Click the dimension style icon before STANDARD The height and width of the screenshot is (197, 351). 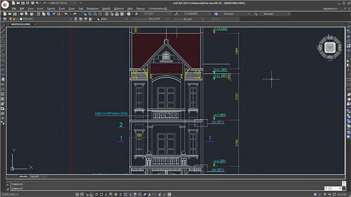point(177,14)
